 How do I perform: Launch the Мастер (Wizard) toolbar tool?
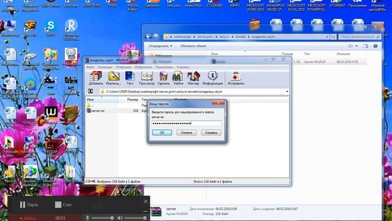tap(194, 78)
